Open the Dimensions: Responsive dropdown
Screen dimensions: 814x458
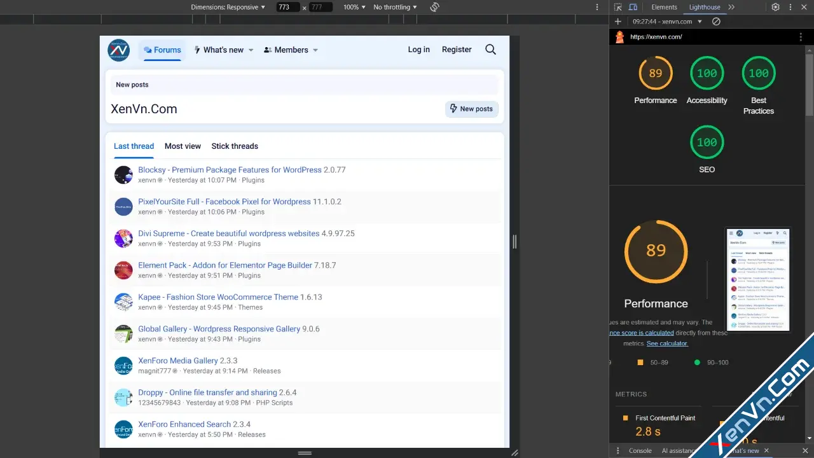pos(228,7)
